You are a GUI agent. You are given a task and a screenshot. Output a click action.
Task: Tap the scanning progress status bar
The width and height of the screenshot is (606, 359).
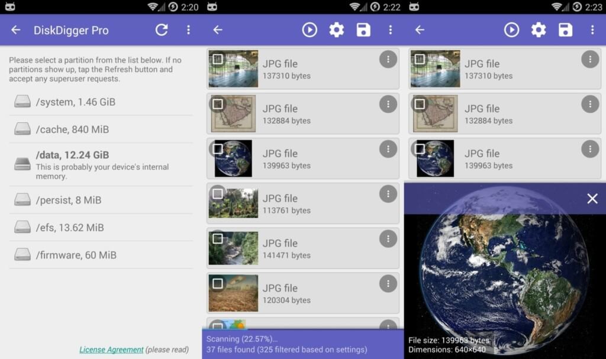coord(302,344)
